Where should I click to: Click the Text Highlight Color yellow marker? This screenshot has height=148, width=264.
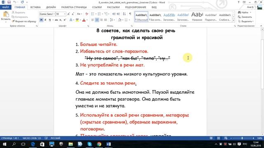(x=77, y=20)
